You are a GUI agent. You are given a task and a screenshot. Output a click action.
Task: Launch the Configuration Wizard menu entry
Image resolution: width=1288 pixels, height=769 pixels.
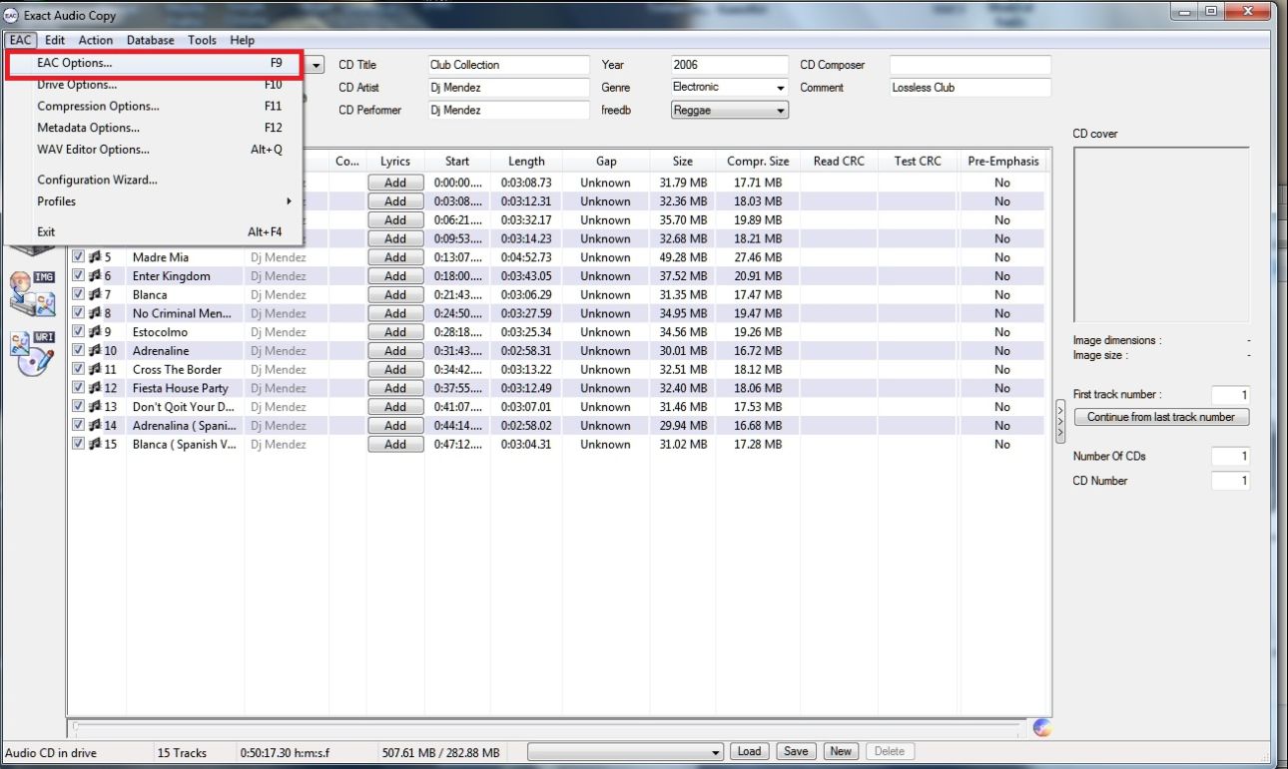pos(154,181)
